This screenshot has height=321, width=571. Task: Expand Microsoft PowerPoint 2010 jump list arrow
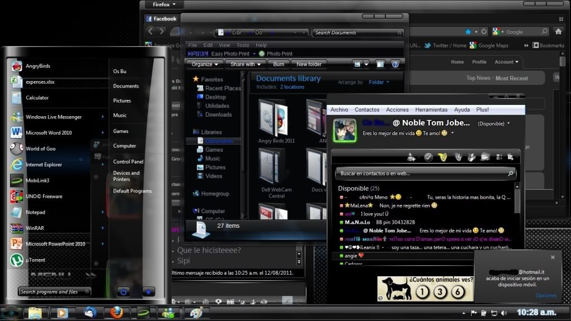pyautogui.click(x=102, y=244)
